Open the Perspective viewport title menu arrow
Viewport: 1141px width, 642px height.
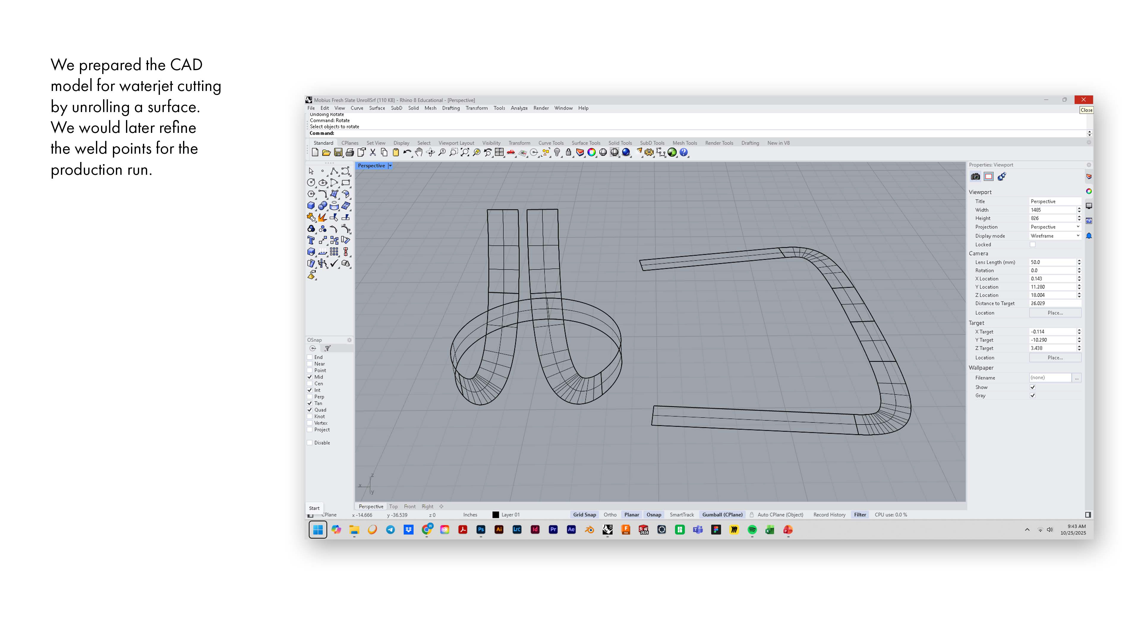[x=390, y=166]
